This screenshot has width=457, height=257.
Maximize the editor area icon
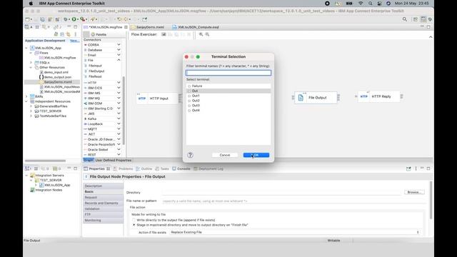(428, 27)
